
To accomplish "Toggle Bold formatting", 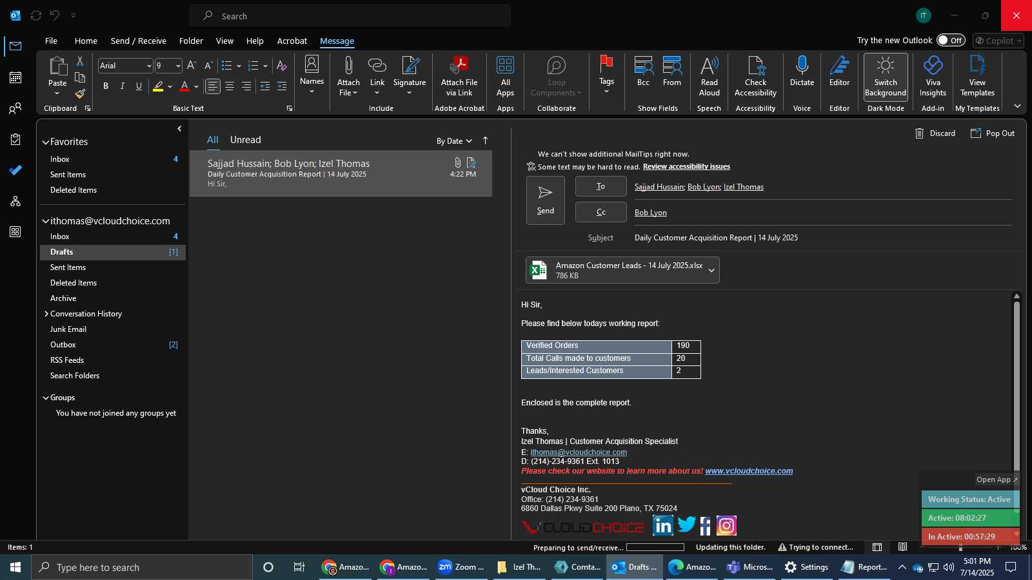I will (106, 86).
